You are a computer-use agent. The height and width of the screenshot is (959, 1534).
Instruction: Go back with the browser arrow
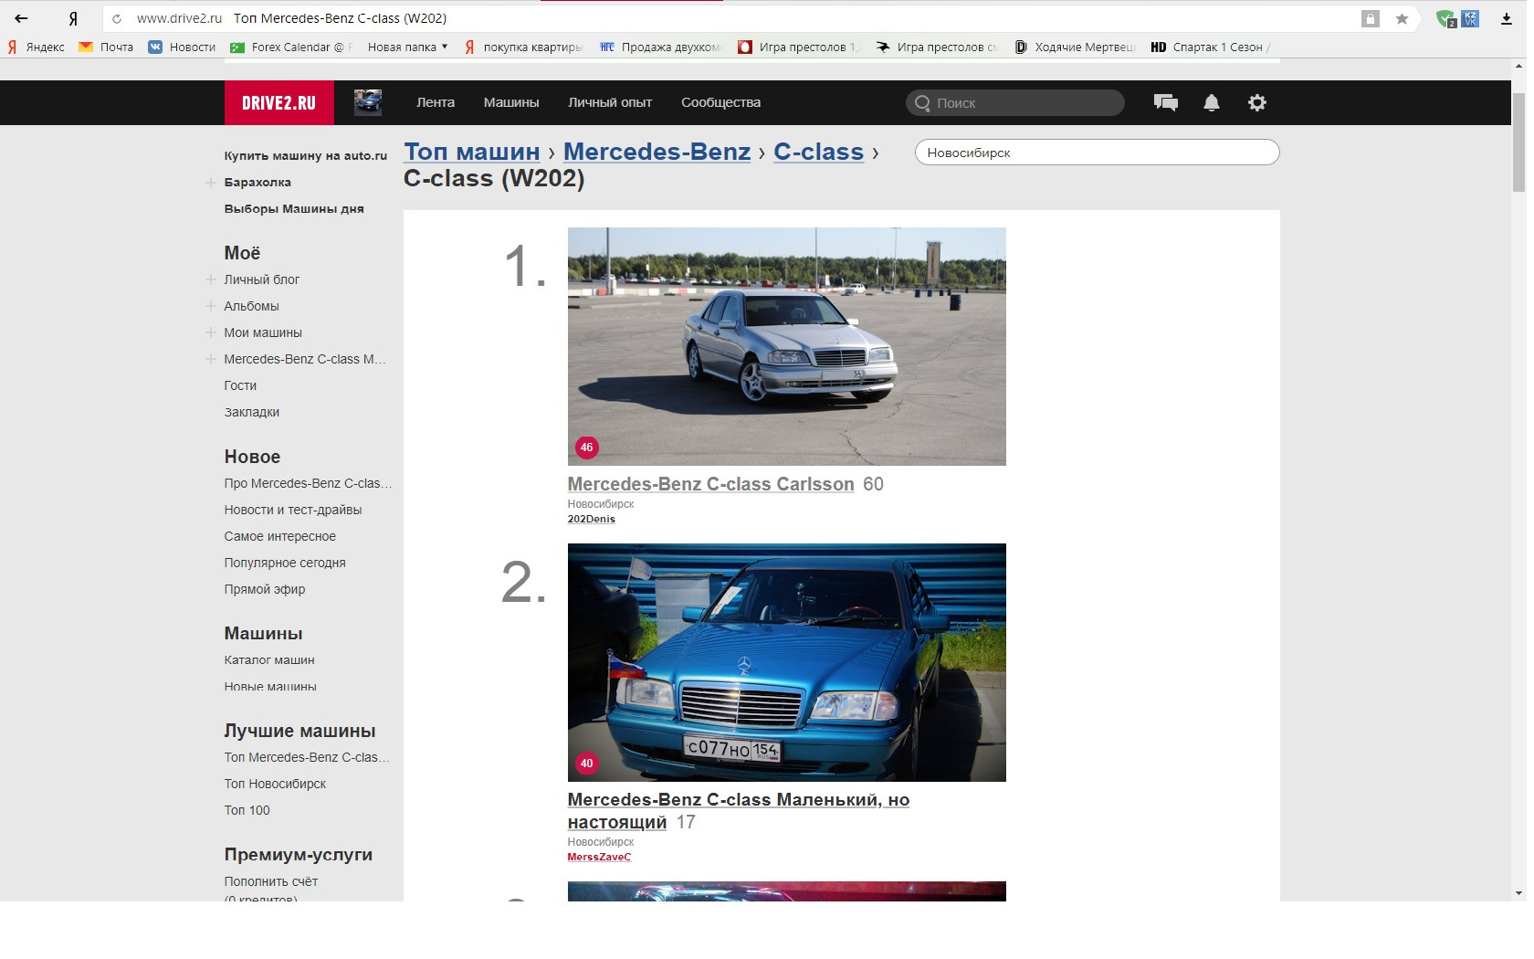[x=21, y=18]
